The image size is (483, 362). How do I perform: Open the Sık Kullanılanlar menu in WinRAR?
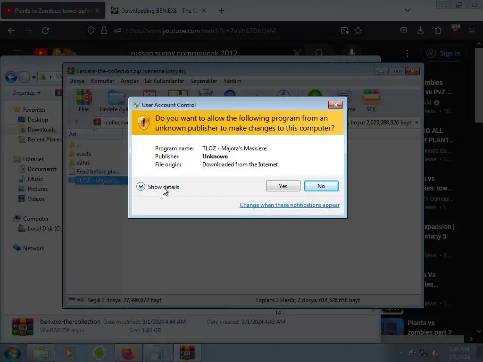point(164,81)
